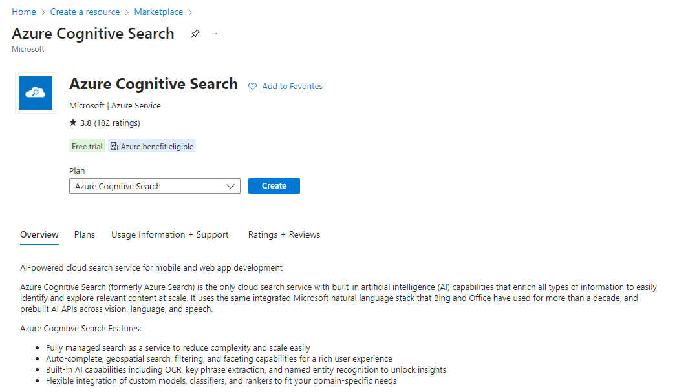Image resolution: width=677 pixels, height=392 pixels.
Task: Go to the Home breadcrumb
Action: point(24,12)
